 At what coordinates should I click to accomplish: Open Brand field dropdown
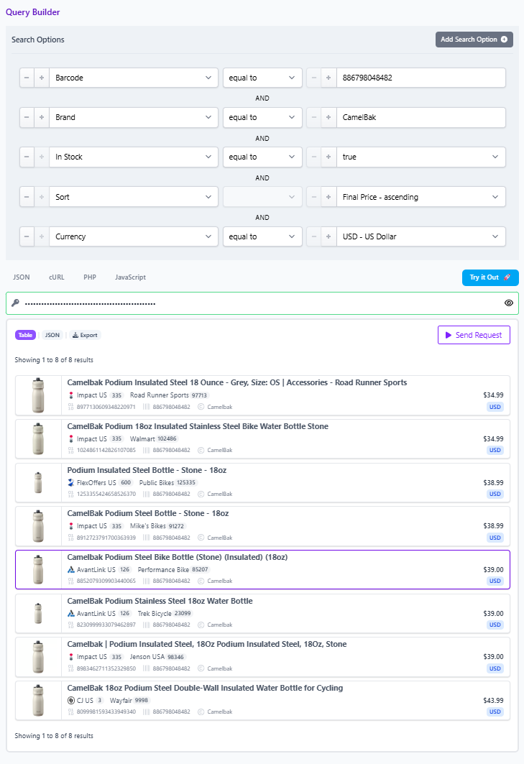134,117
